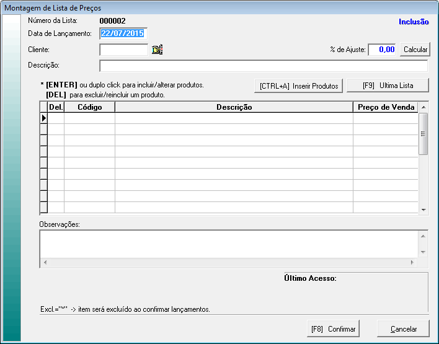Select the current row pointer arrow in grid
Screen dimensions: 439x344
tap(44, 118)
